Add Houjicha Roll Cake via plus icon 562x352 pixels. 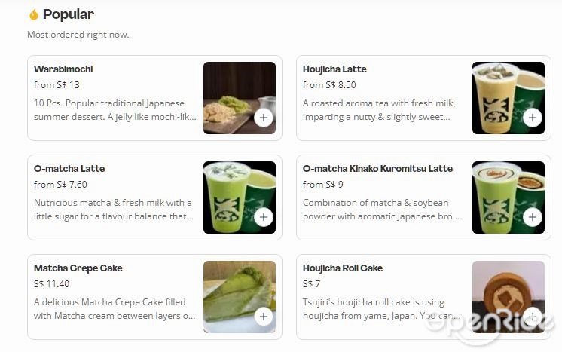(533, 317)
